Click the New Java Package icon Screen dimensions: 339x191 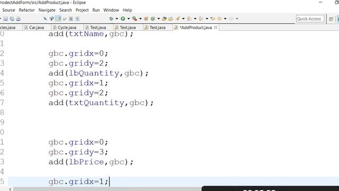(146, 19)
